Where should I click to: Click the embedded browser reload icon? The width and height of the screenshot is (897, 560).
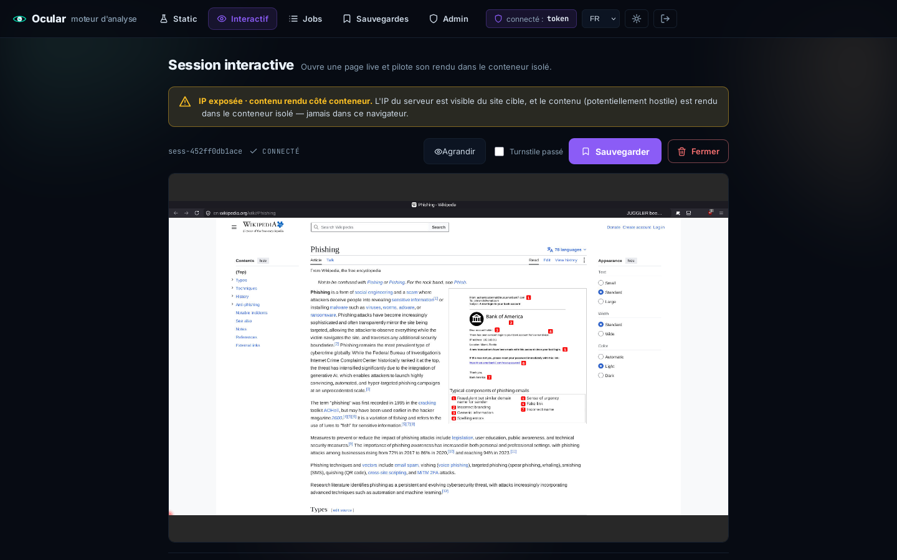[x=197, y=213]
